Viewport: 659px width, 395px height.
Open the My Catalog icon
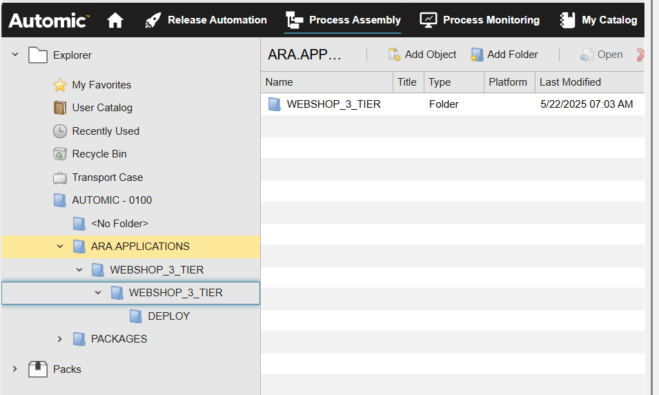[567, 20]
